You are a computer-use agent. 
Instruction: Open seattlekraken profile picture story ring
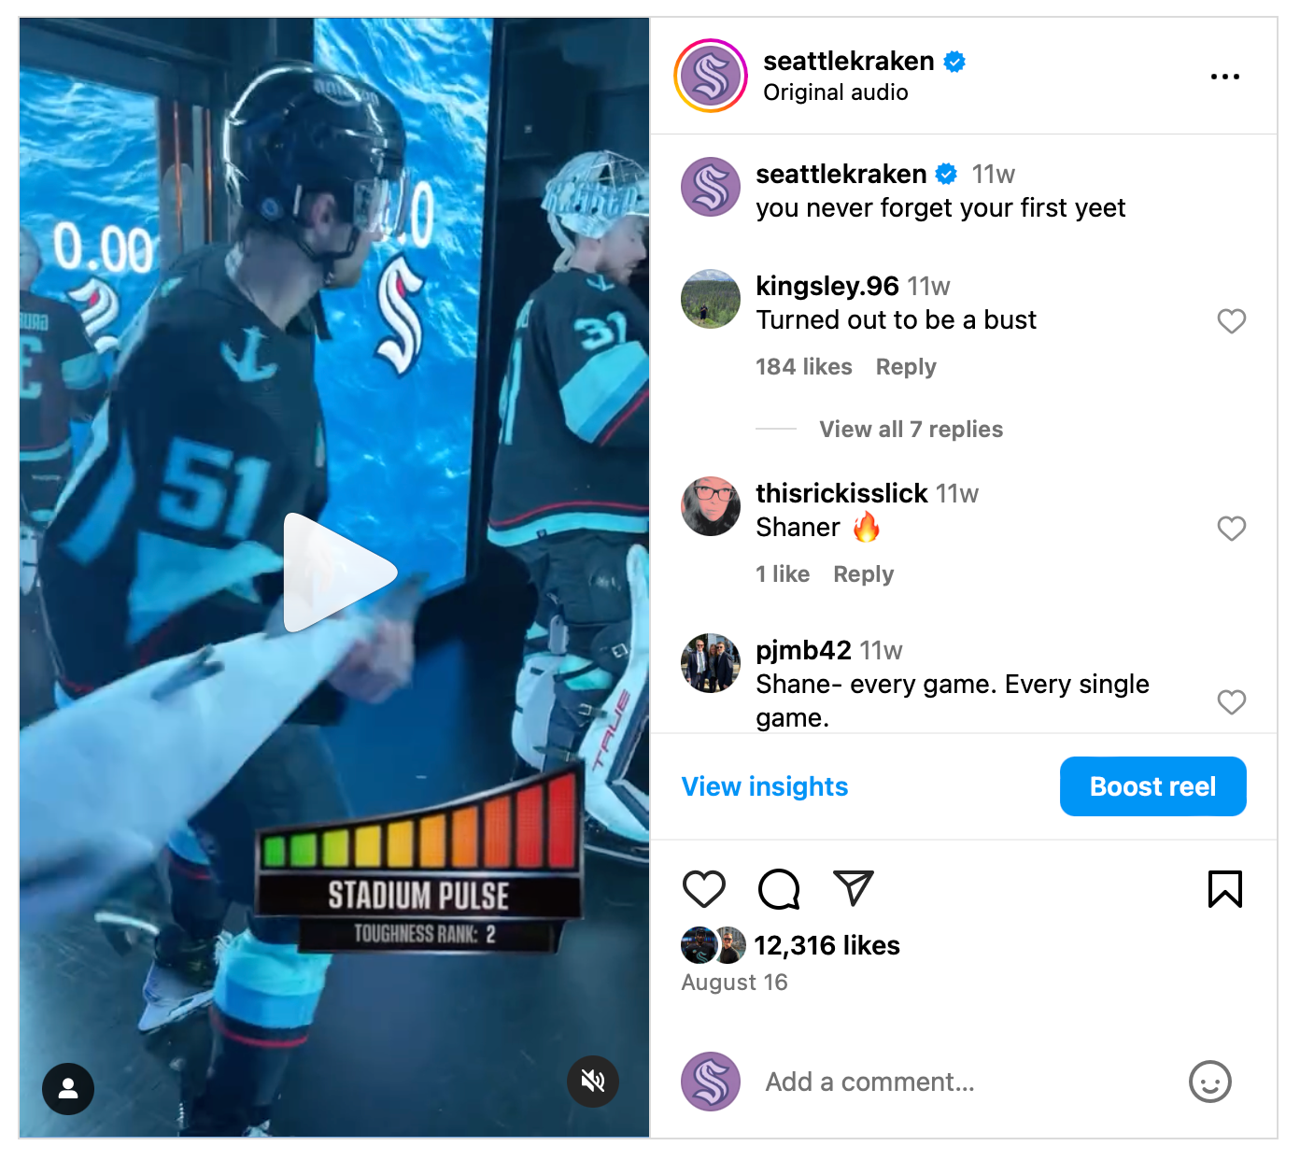pyautogui.click(x=711, y=76)
